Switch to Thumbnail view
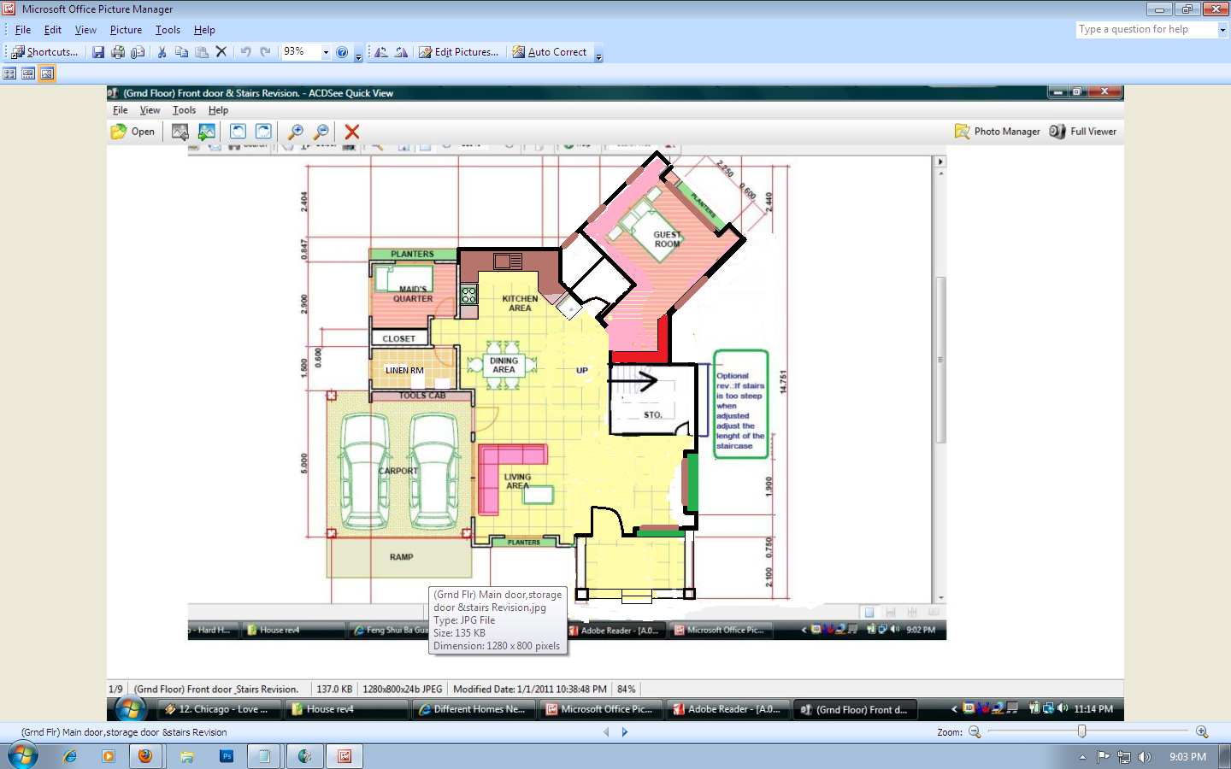The width and height of the screenshot is (1231, 769). (9, 73)
